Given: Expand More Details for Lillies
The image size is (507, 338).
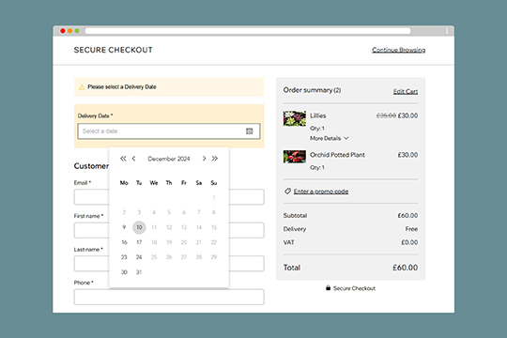Looking at the screenshot, I should (330, 138).
